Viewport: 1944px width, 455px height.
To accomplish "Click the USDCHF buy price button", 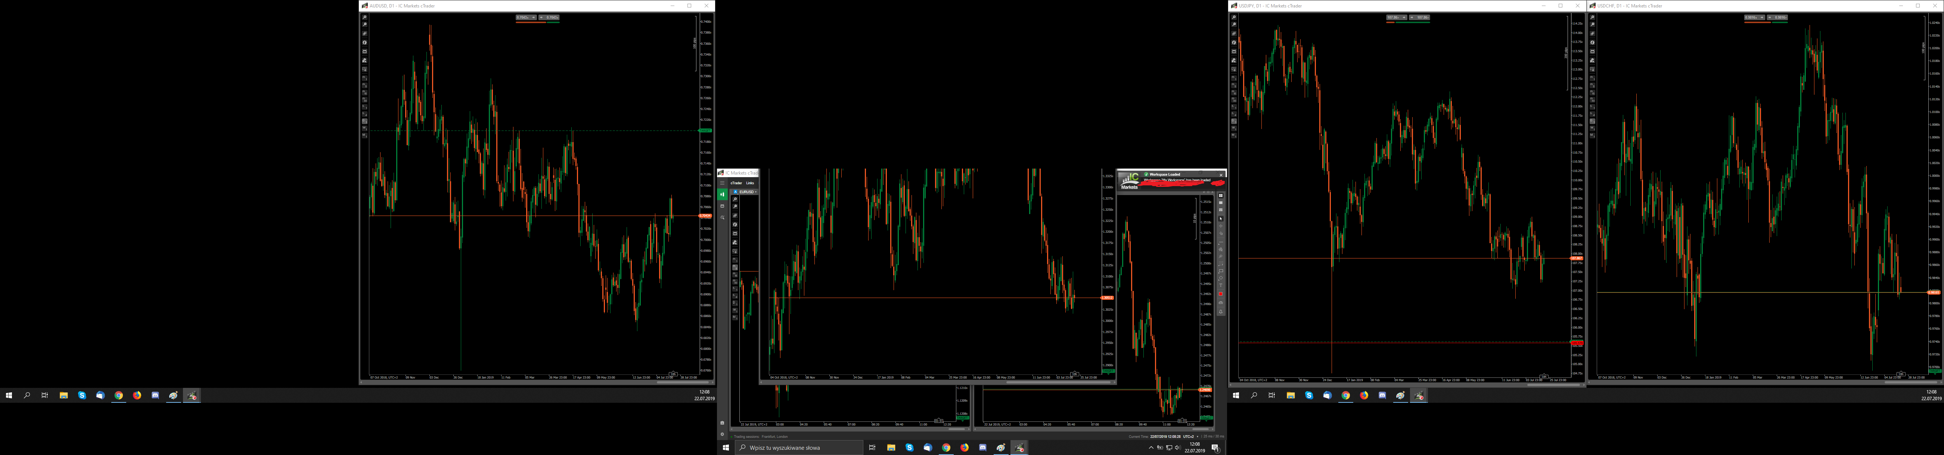I will (x=1778, y=17).
